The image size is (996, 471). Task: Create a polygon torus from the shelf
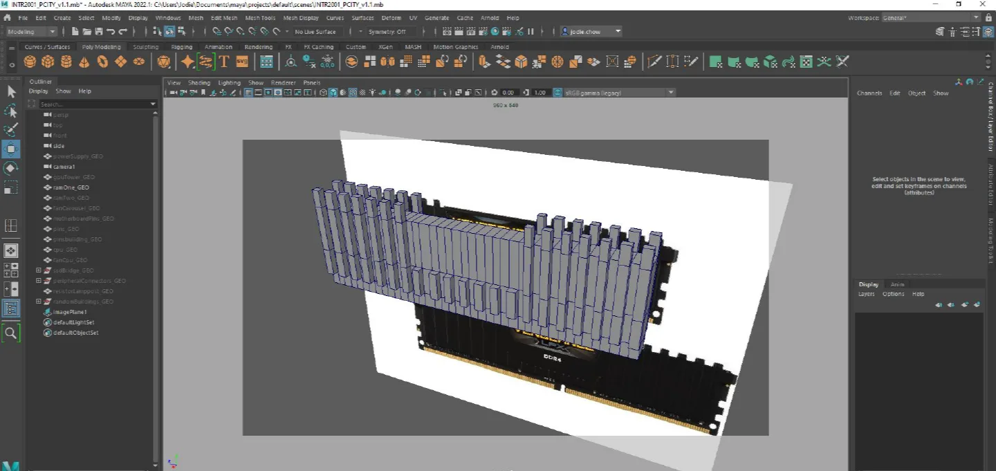(102, 62)
